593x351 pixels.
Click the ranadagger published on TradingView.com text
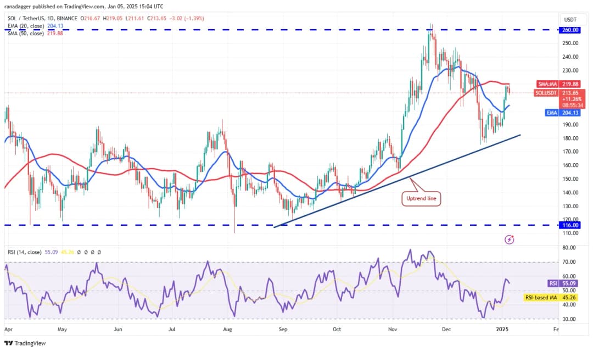coord(82,7)
